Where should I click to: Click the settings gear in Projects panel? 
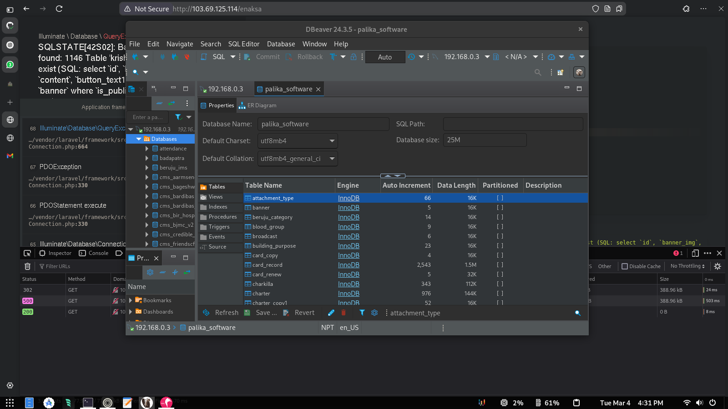(150, 272)
